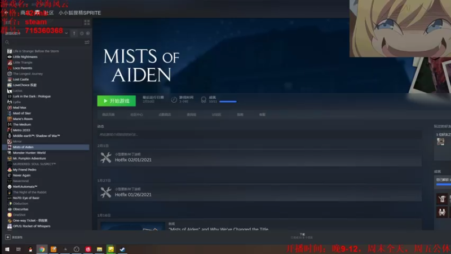Click the play time clock icon
Viewport: 451px width, 254px height.
click(x=174, y=100)
